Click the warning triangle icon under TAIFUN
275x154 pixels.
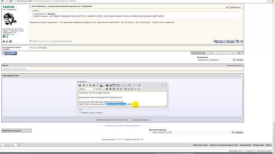[7, 41]
